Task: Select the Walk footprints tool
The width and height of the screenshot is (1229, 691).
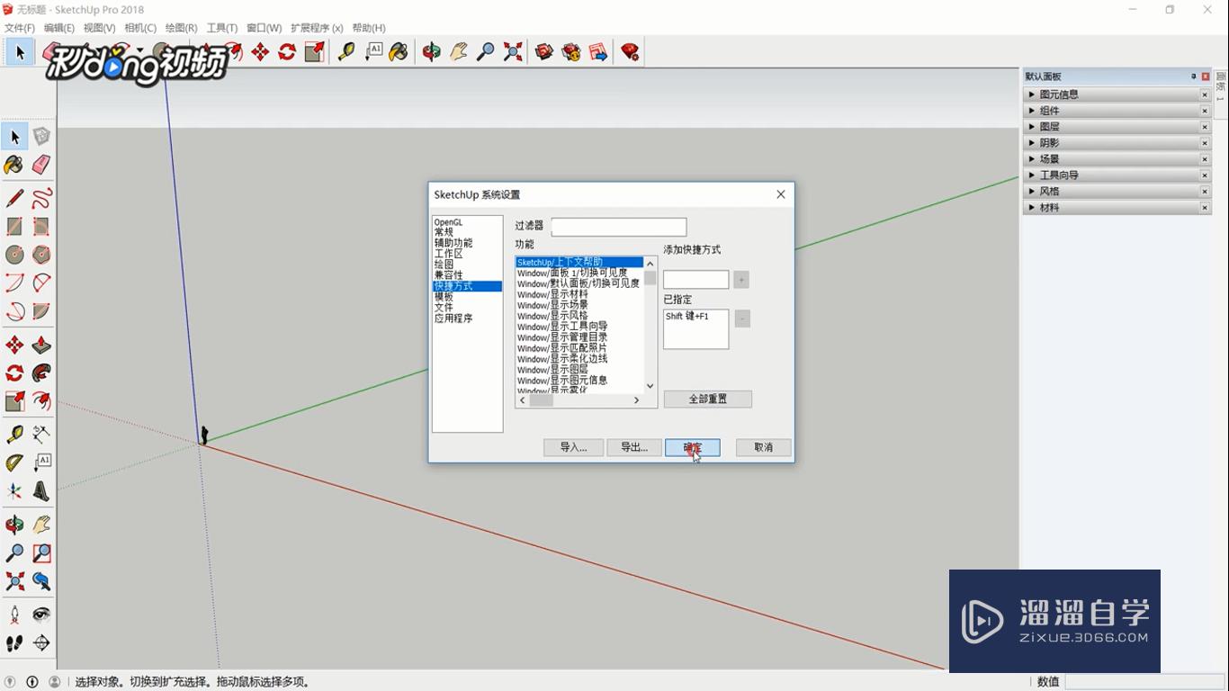Action: (14, 643)
